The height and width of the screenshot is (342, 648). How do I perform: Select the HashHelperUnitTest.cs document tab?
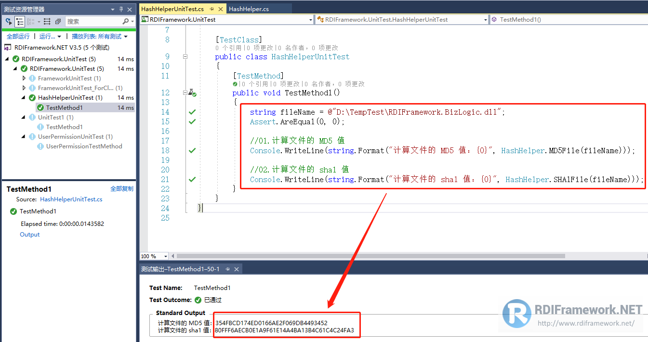click(x=173, y=8)
